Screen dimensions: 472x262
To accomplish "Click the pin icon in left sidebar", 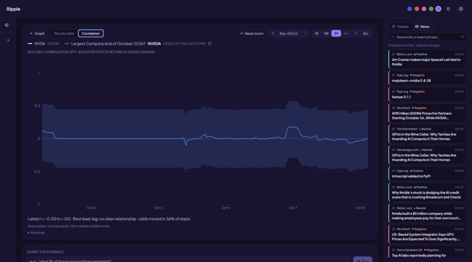I will click(6, 25).
